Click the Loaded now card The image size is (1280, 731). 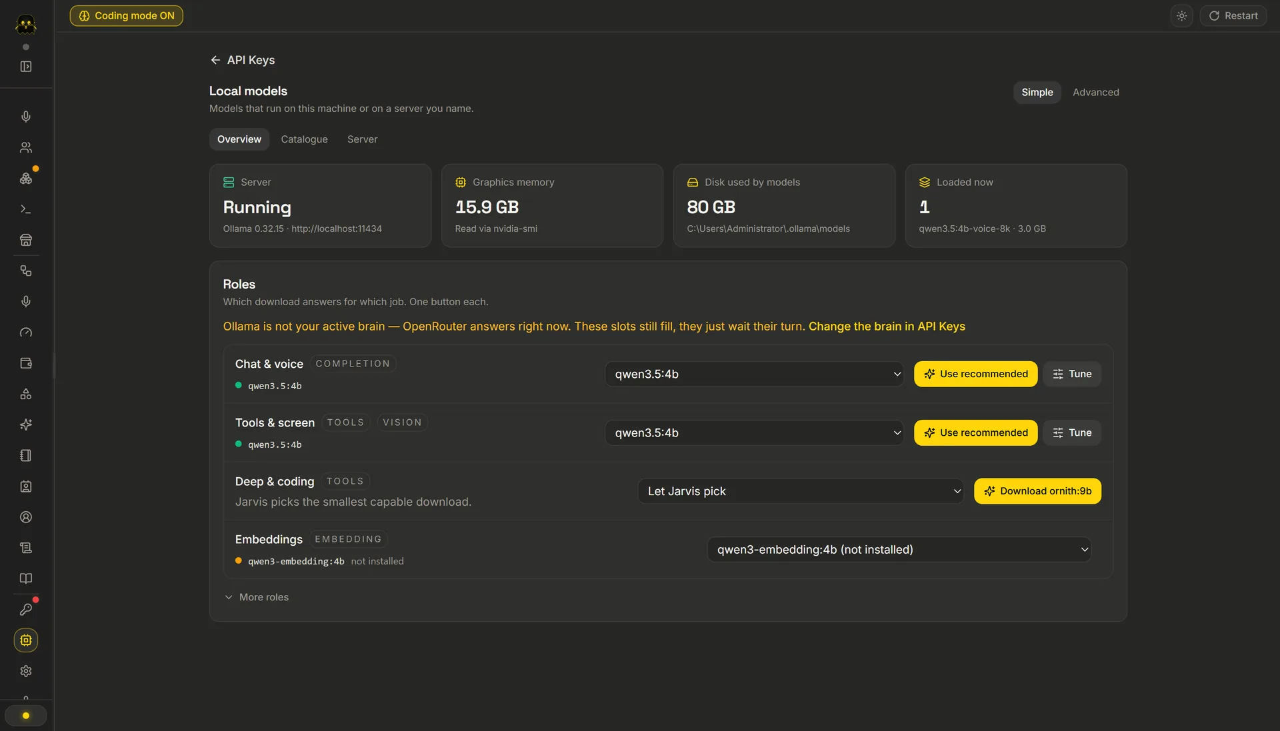coord(1016,206)
